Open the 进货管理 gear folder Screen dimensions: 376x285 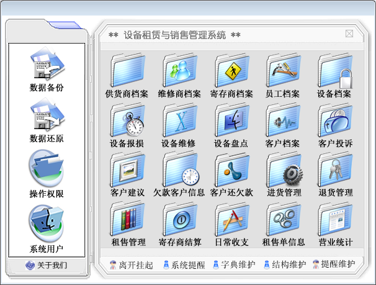[284, 170]
